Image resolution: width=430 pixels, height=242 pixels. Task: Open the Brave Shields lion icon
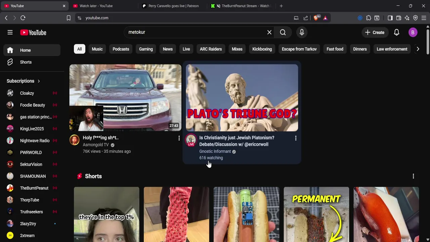pos(316,18)
